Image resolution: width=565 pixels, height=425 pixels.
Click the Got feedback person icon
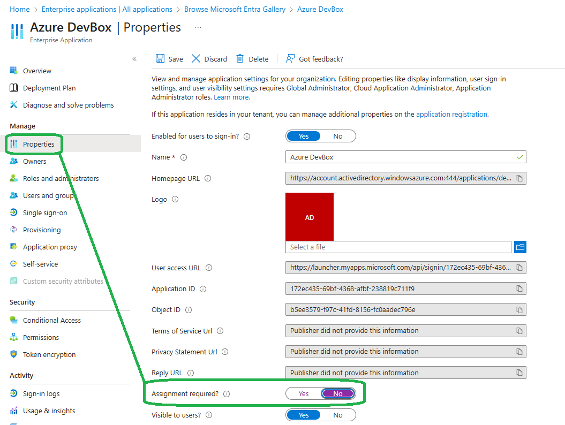pos(290,59)
